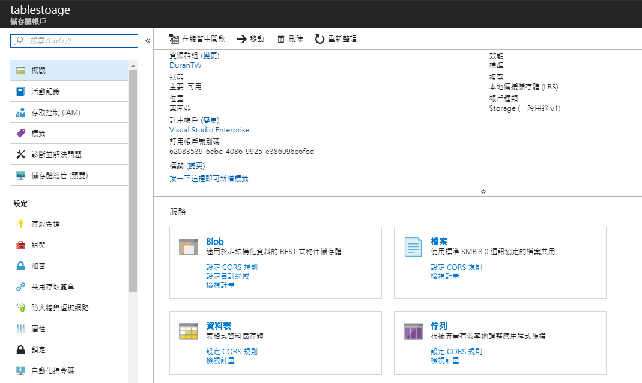
Task: Select 存取金鑰 in the settings sidebar
Action: coord(51,224)
